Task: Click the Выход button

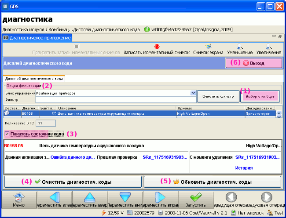Action: 254,63
